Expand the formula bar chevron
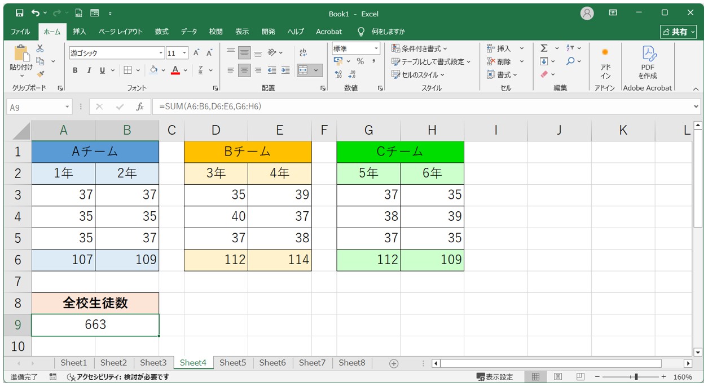This screenshot has width=708, height=387. [x=696, y=106]
